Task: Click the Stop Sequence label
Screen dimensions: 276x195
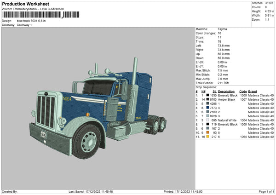Action: 206,86
